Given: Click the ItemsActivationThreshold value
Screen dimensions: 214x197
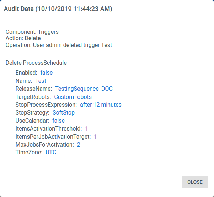Looking at the screenshot, I should pos(87,128).
